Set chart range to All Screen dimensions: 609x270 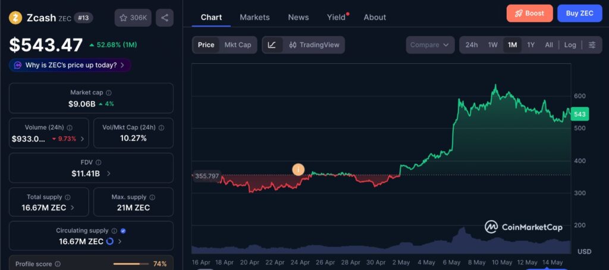[549, 45]
